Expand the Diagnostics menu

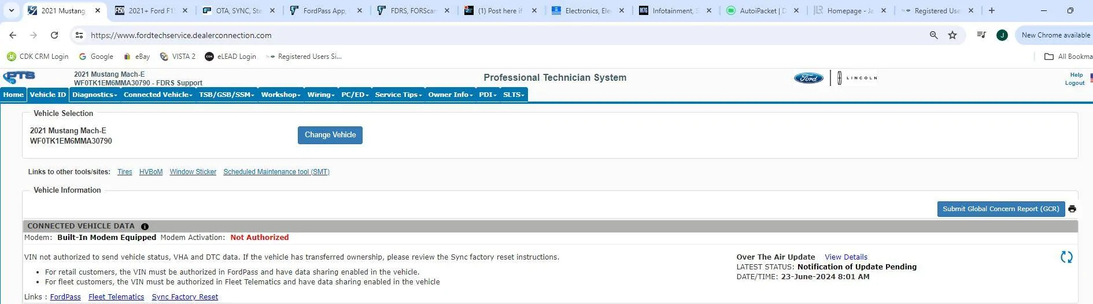(x=94, y=95)
